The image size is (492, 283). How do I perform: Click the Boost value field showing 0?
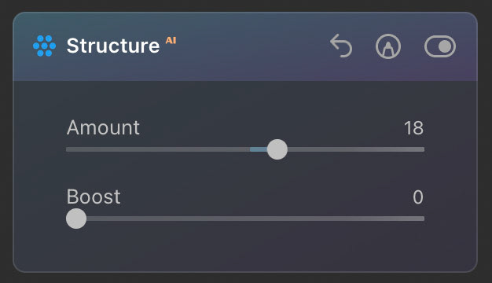pyautogui.click(x=418, y=197)
